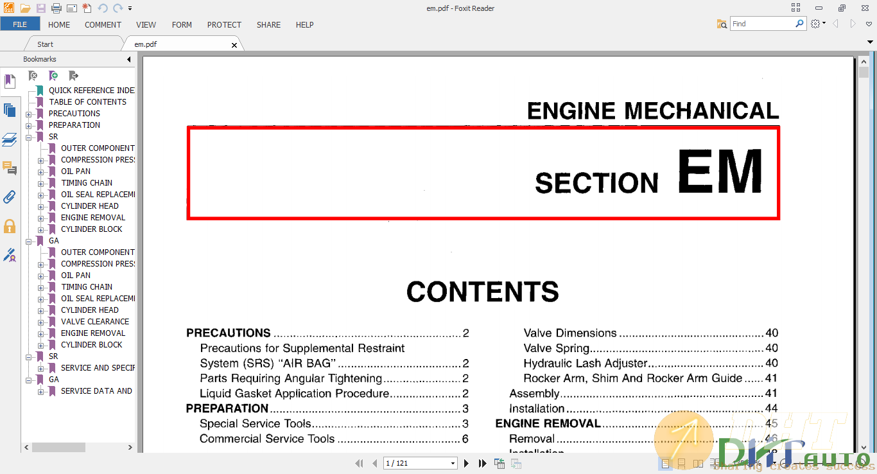This screenshot has height=474, width=877.
Task: Switch to the VIEW ribbon tab
Action: coord(146,24)
